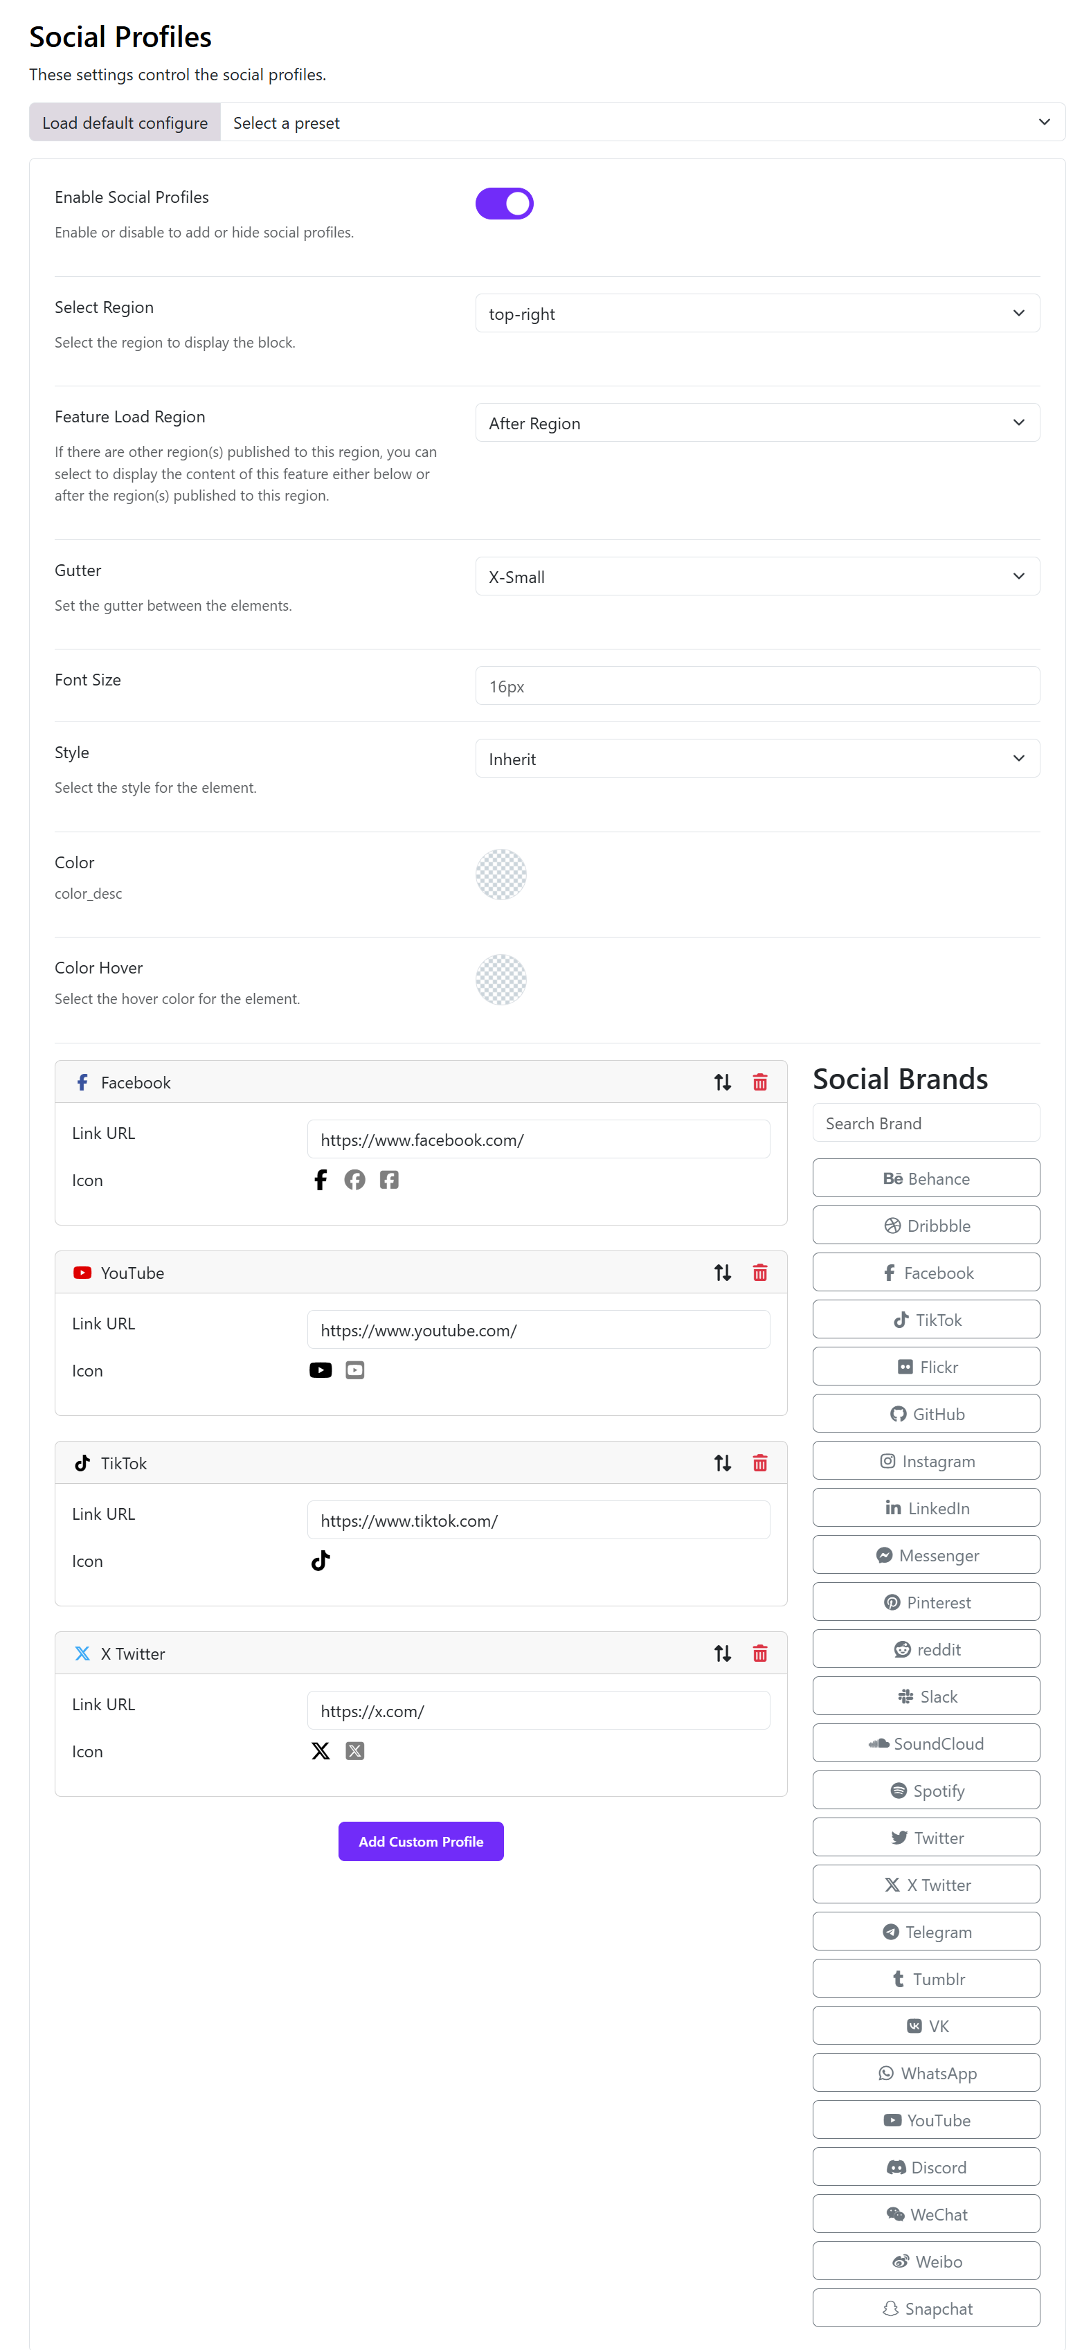
Task: Delete the YouTube profile
Action: point(760,1273)
